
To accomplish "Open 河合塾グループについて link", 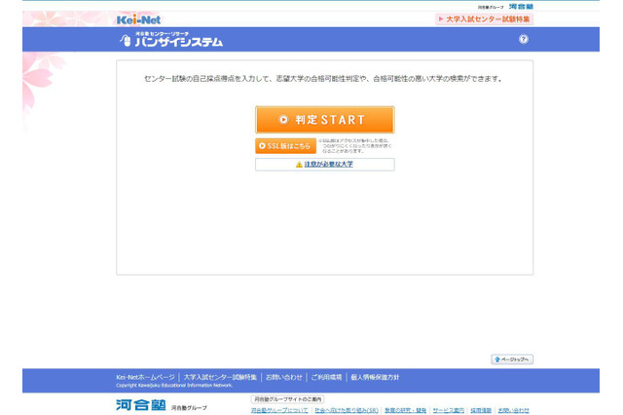I will pyautogui.click(x=279, y=410).
